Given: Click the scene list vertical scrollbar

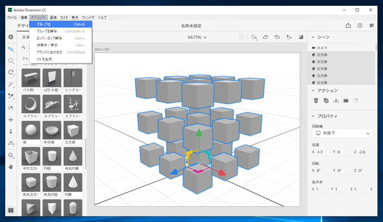Looking at the screenshot, I should point(376,48).
